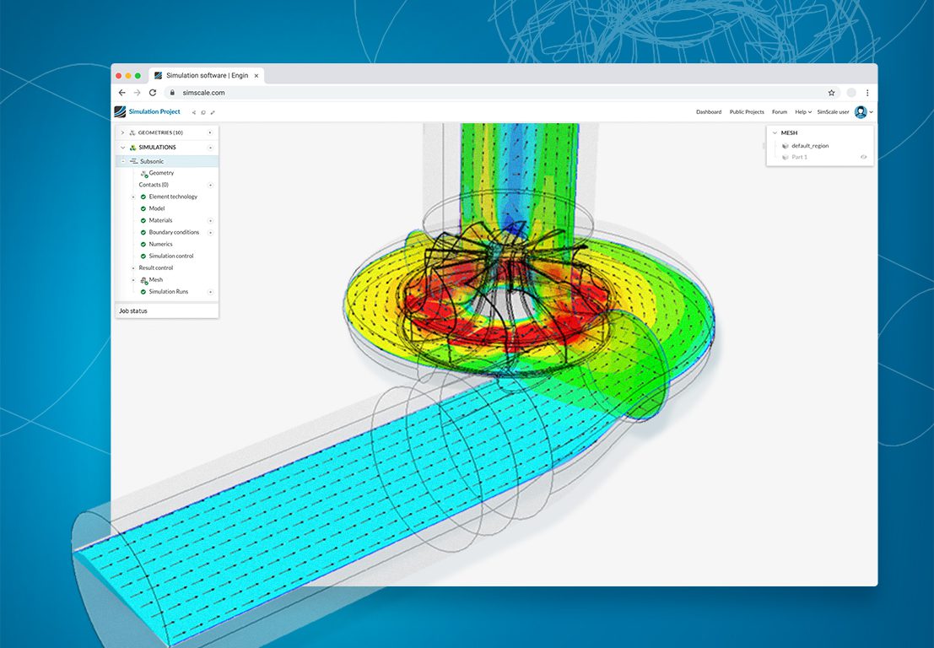This screenshot has width=934, height=648.
Task: Select the Subsonic simulation row
Action: point(167,161)
